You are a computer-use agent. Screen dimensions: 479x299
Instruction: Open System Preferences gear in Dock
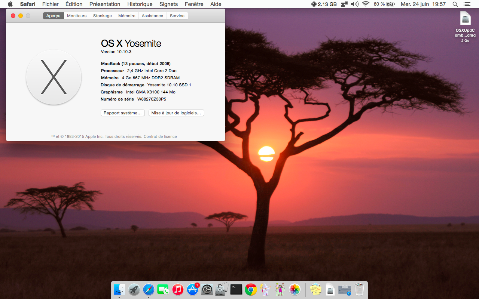click(x=207, y=289)
